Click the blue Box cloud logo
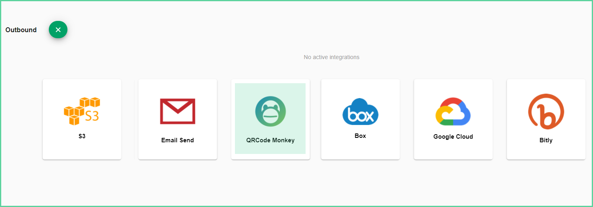This screenshot has width=593, height=207. (x=360, y=111)
